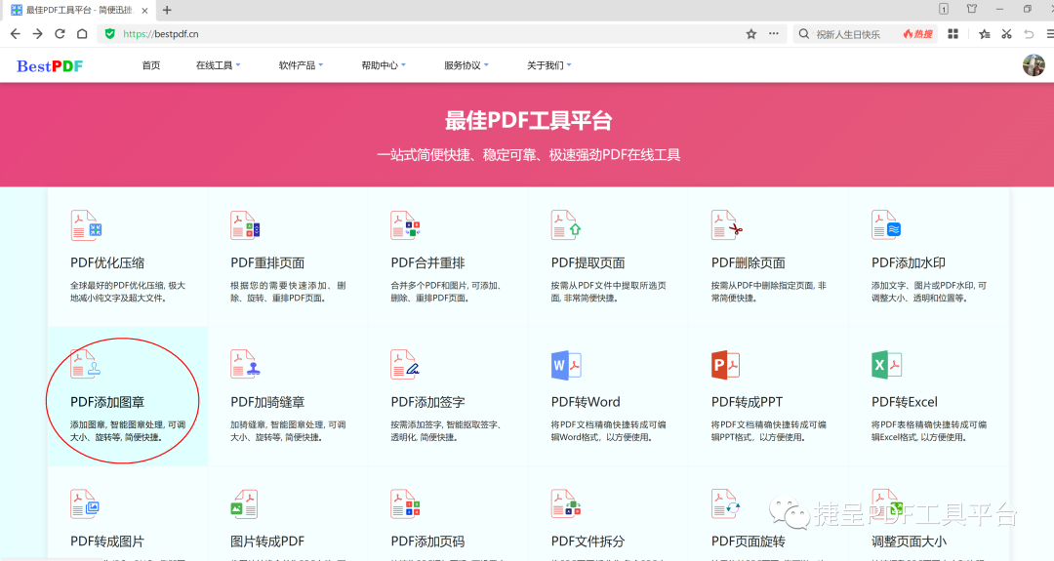Click the PDF文件拆分 title
1054x561 pixels.
588,541
